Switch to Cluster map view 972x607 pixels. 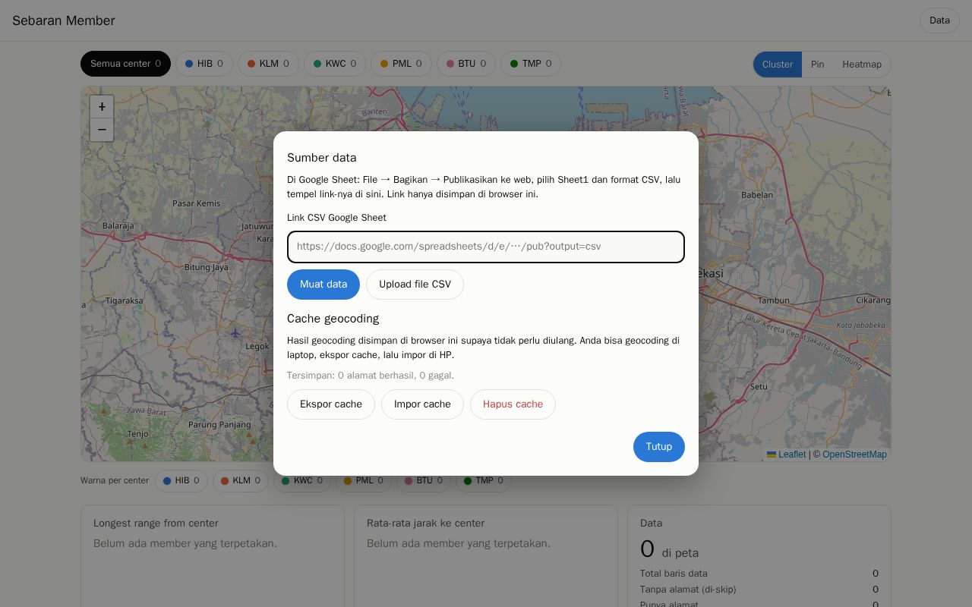[778, 64]
